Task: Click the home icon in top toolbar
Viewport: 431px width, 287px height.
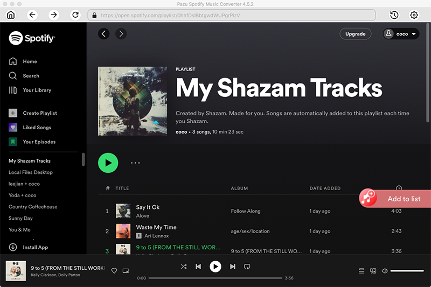Action: (x=11, y=15)
